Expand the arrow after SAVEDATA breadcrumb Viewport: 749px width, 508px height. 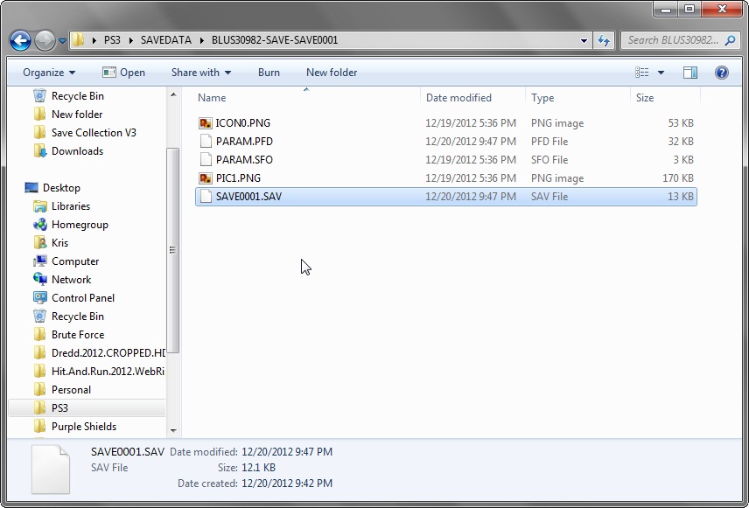click(201, 40)
